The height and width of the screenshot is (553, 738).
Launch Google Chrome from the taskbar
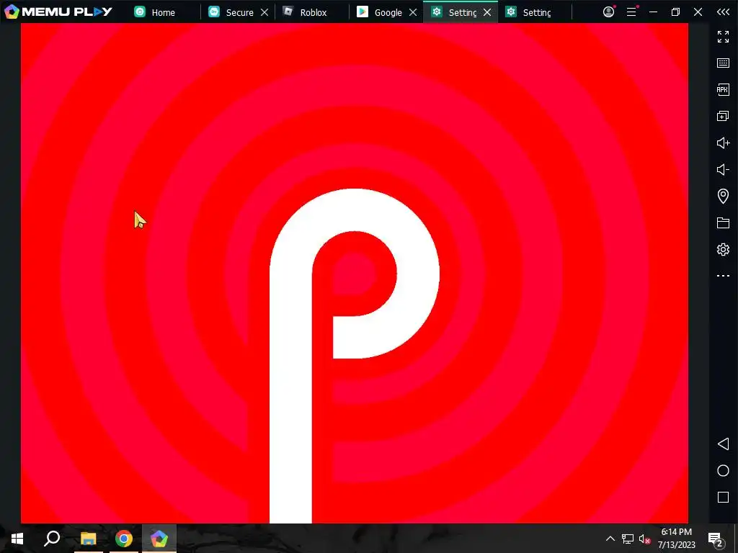click(124, 539)
